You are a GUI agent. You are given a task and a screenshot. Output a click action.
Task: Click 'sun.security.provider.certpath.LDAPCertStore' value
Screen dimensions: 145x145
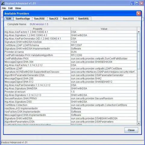pos(104,69)
